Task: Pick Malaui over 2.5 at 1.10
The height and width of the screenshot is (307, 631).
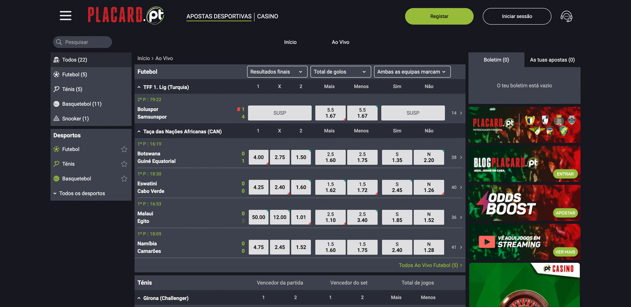Action: pyautogui.click(x=331, y=217)
